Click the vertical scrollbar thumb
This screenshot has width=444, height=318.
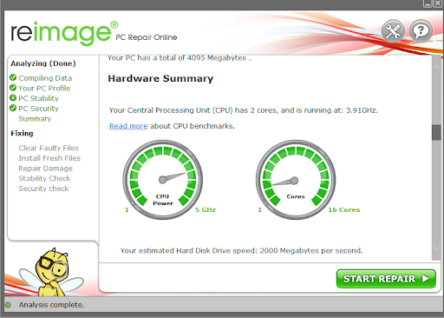click(x=436, y=133)
